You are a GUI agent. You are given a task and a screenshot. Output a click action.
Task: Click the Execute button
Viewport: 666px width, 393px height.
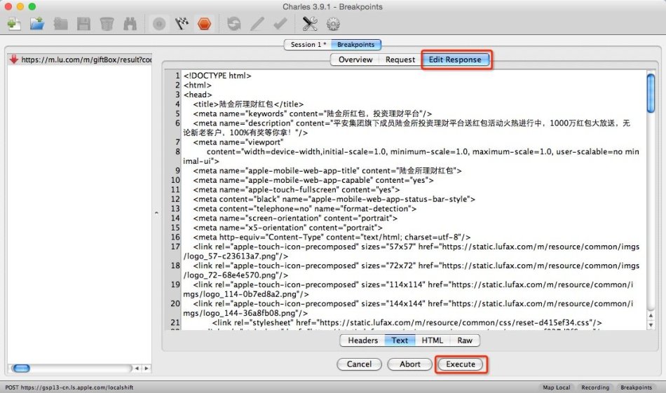pos(461,364)
